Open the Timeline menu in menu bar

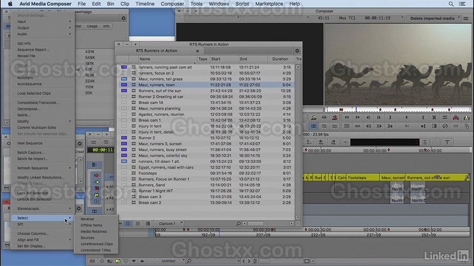click(145, 4)
